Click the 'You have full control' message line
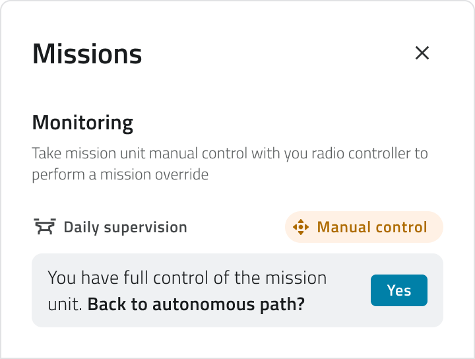475x359 pixels. click(x=187, y=277)
